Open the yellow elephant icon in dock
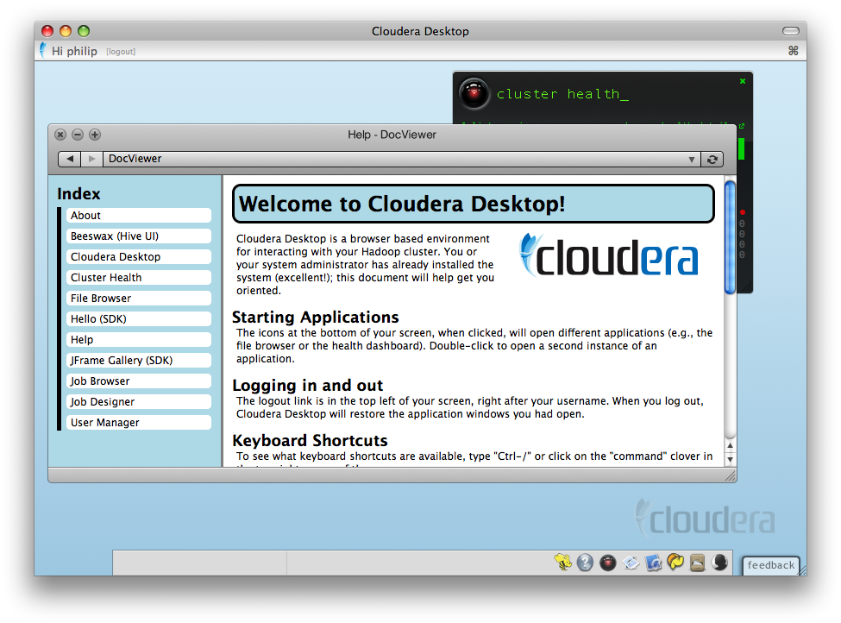The image size is (841, 623). point(675,563)
